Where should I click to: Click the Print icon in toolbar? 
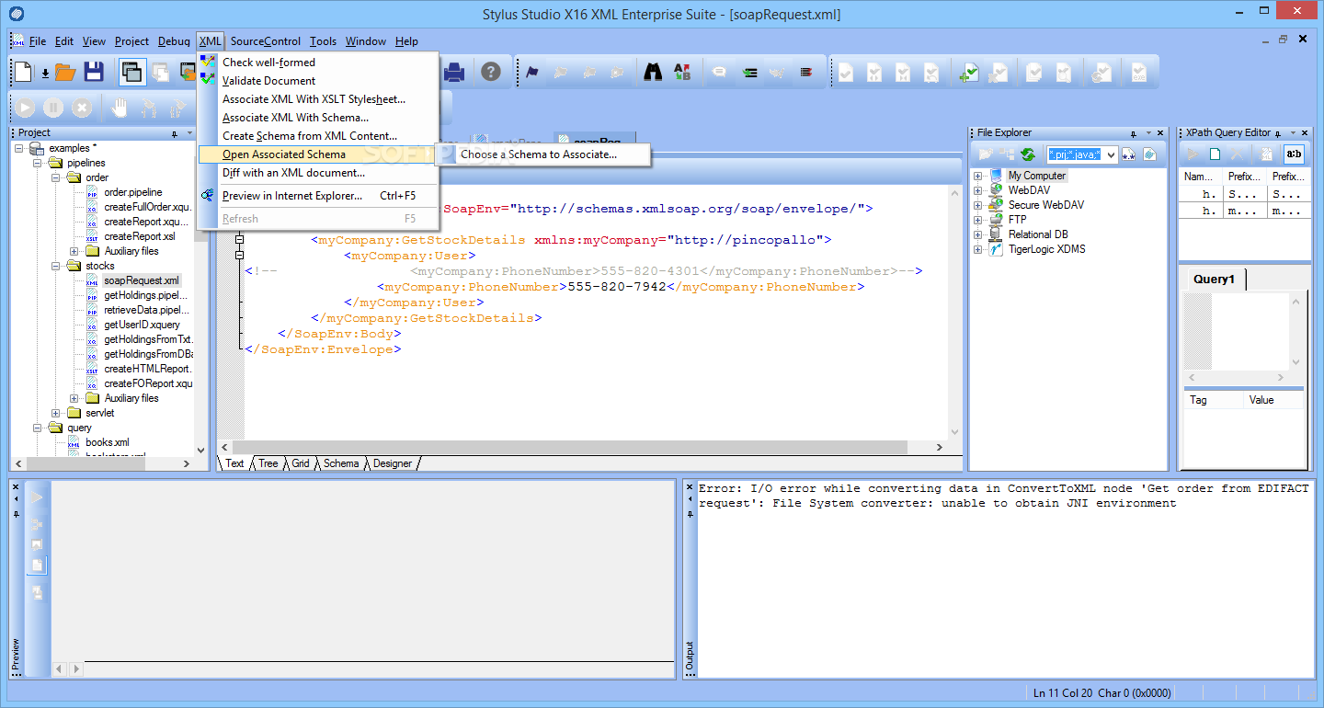455,72
